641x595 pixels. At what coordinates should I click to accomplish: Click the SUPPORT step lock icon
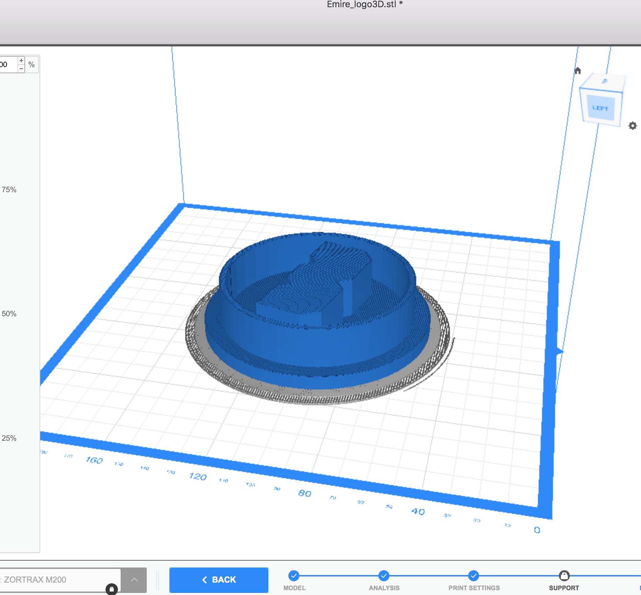(x=564, y=575)
